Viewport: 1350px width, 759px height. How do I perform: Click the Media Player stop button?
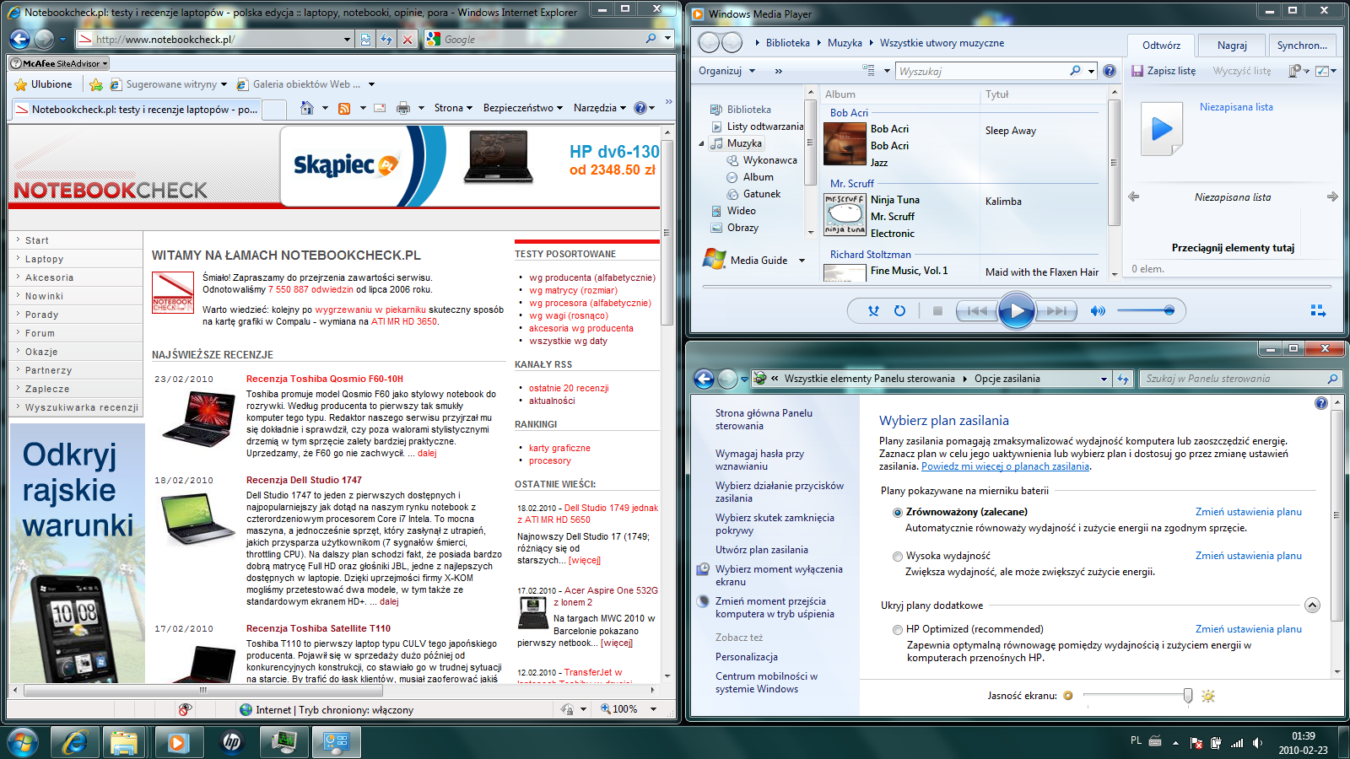pyautogui.click(x=937, y=310)
